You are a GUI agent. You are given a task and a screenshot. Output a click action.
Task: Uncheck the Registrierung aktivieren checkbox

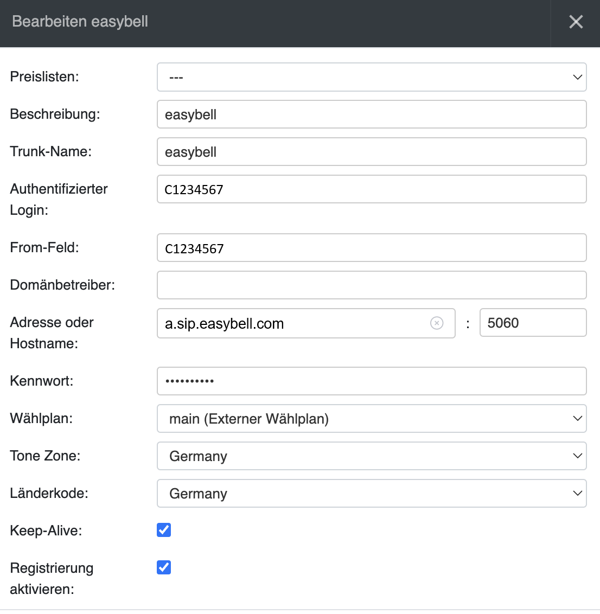pyautogui.click(x=164, y=567)
